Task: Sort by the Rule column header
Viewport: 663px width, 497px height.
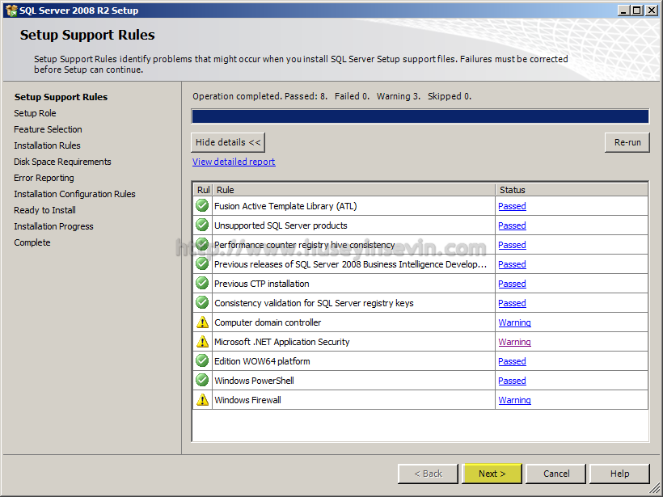Action: point(354,190)
